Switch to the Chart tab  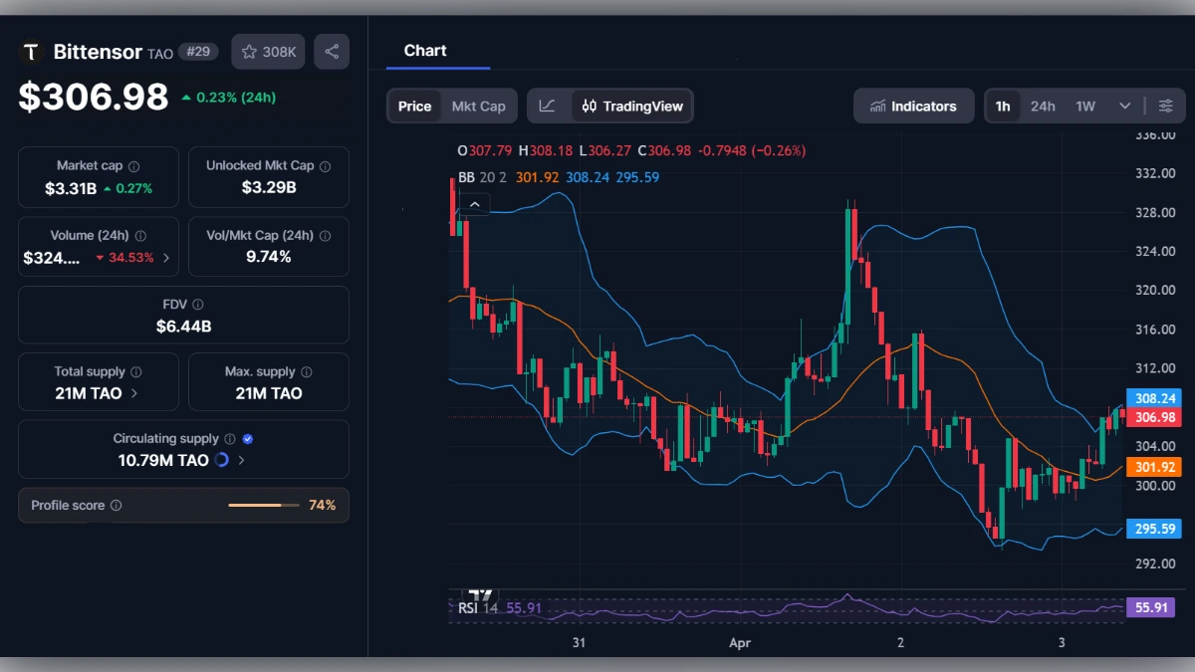tap(425, 50)
